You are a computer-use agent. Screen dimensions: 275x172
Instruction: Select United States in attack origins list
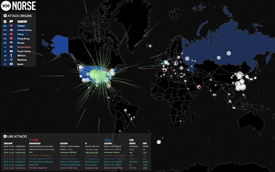tap(24, 30)
